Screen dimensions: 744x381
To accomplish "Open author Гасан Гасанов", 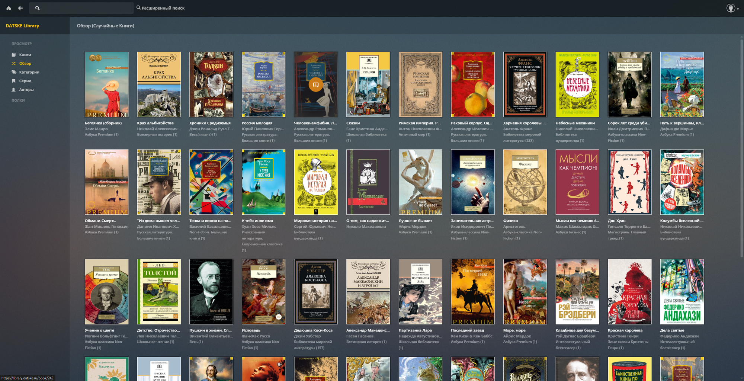I will (x=360, y=336).
